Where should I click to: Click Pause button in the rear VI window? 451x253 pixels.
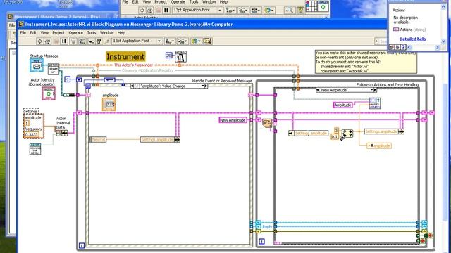click(x=166, y=11)
